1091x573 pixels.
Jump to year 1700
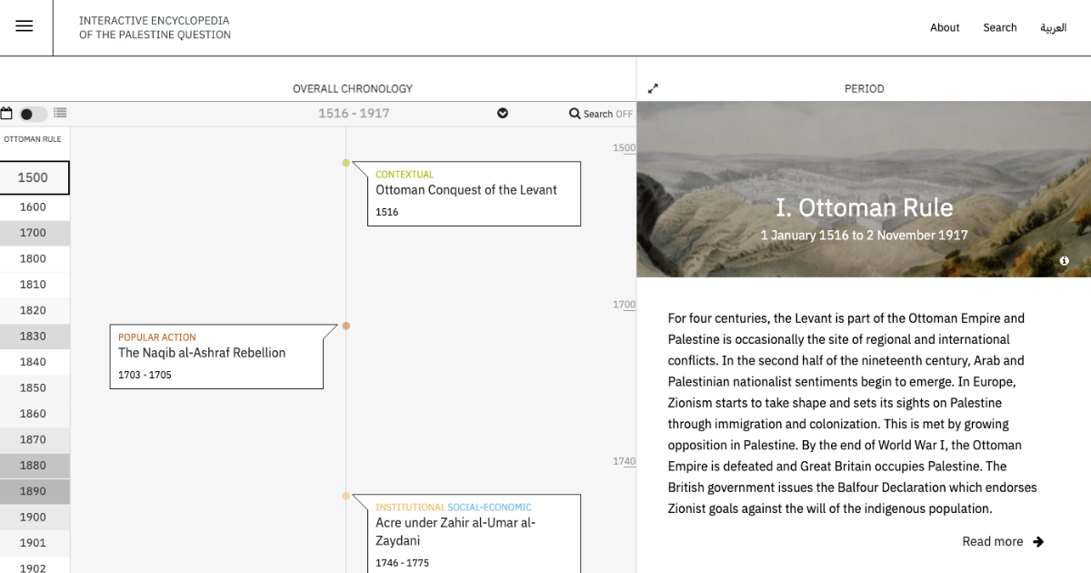pyautogui.click(x=35, y=233)
